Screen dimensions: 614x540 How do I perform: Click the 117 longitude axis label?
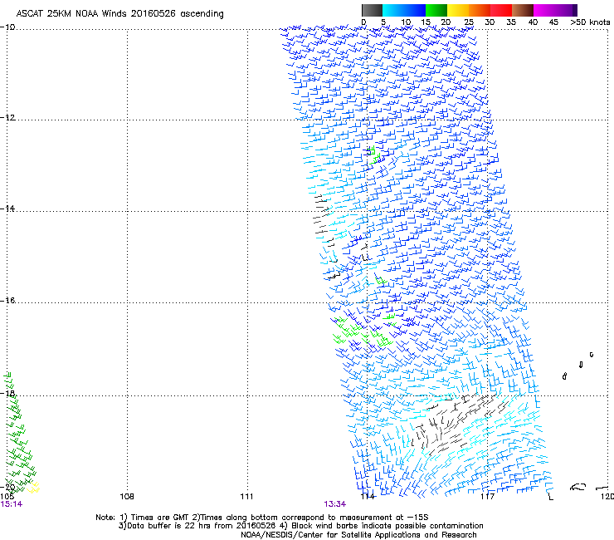click(x=487, y=497)
